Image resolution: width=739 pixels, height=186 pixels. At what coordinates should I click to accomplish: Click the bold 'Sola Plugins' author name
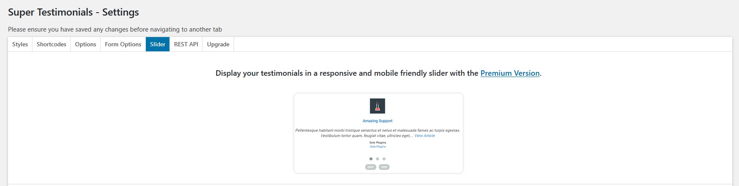(378, 143)
